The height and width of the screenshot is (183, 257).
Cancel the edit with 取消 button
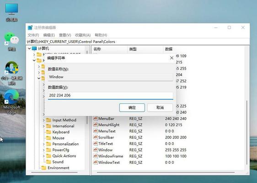pyautogui.click(x=160, y=108)
